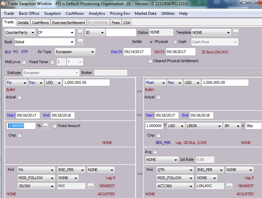Open the Pricing Env menu
The height and width of the screenshot is (198, 262).
pyautogui.click(x=120, y=14)
